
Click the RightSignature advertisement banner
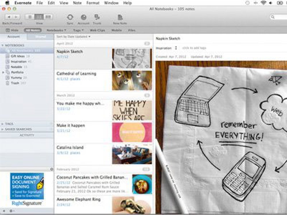point(27,189)
